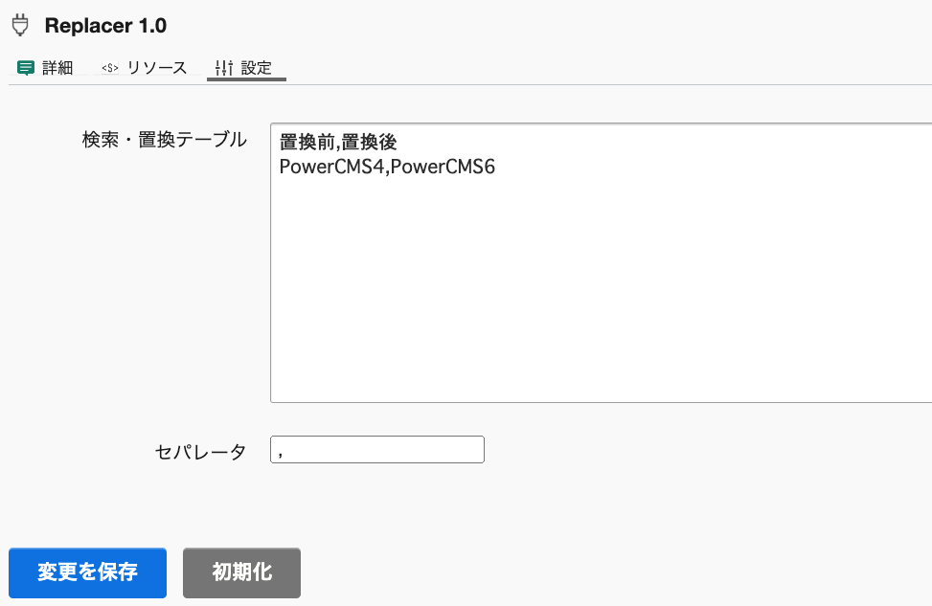The width and height of the screenshot is (932, 606).
Task: Reset settings with the 初期化 button
Action: (x=241, y=572)
